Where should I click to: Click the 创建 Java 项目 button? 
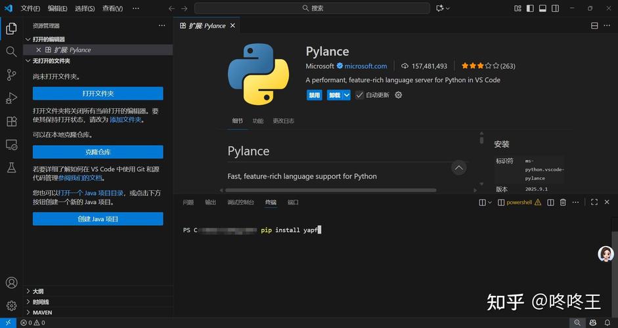(98, 219)
